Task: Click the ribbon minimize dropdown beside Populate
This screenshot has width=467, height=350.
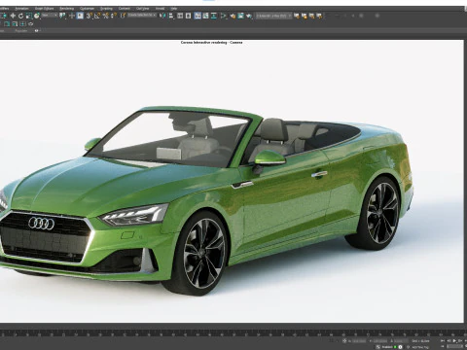Action: (x=37, y=31)
